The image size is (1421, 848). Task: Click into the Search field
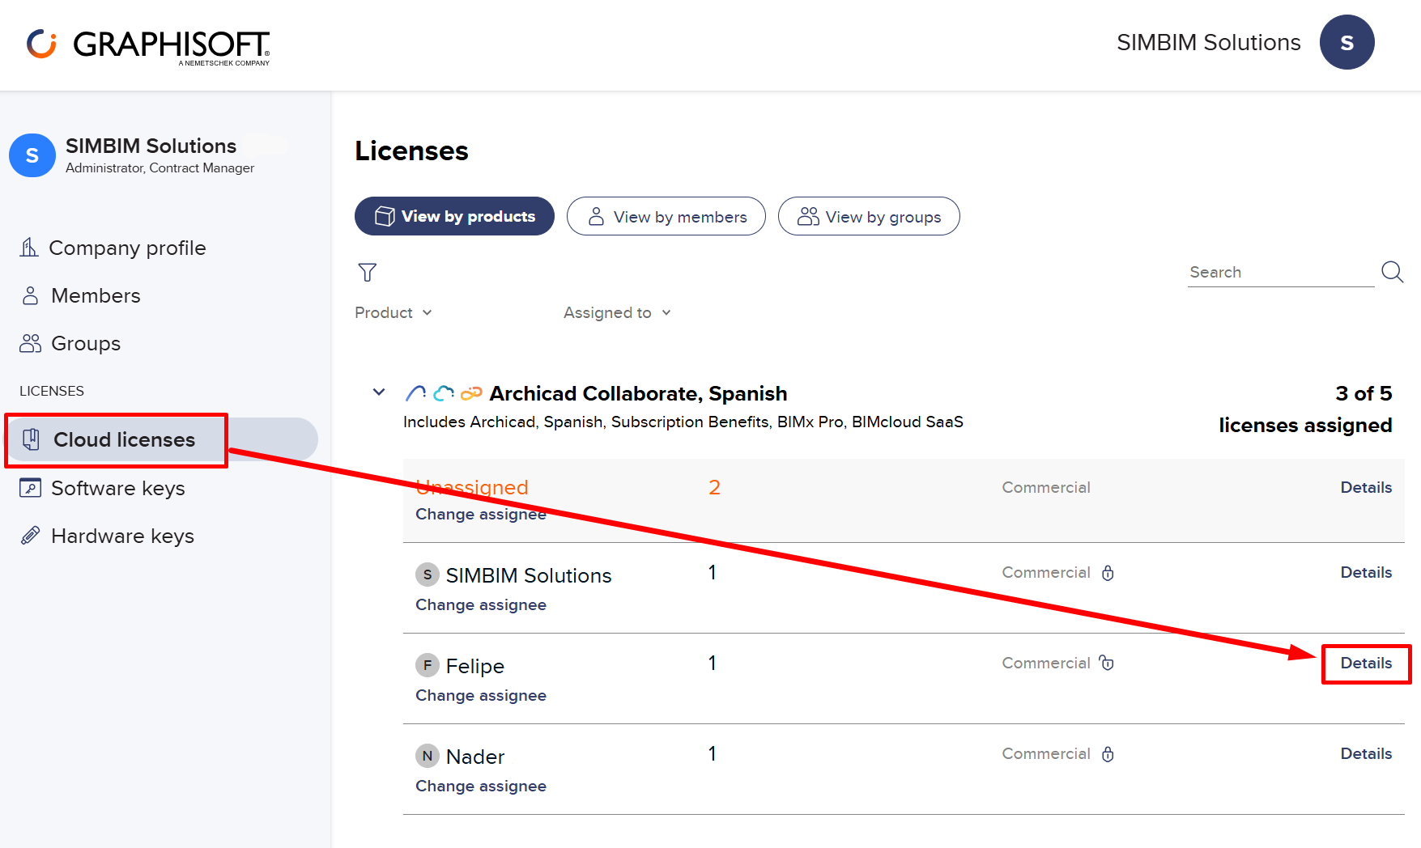(1279, 273)
